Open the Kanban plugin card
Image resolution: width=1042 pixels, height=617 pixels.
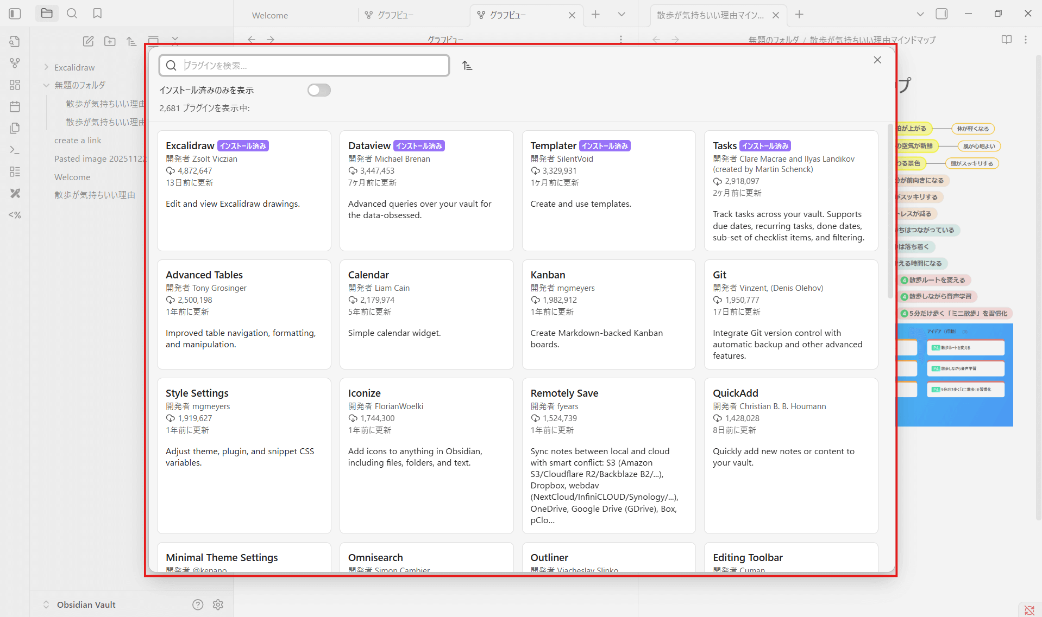click(608, 314)
